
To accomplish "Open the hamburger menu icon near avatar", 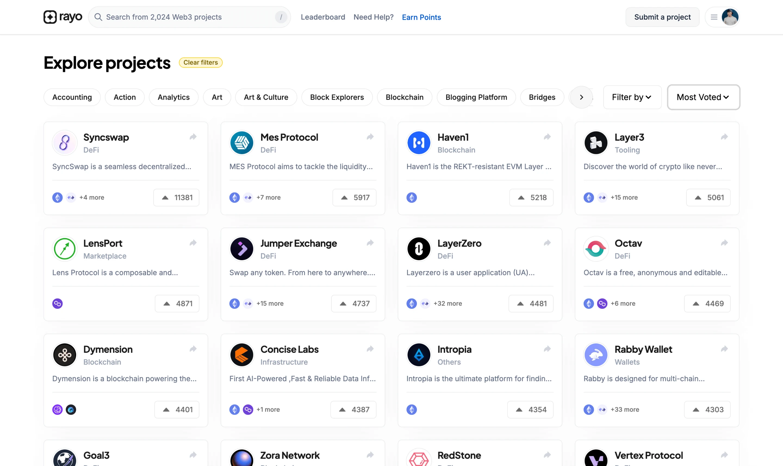I will coord(714,17).
